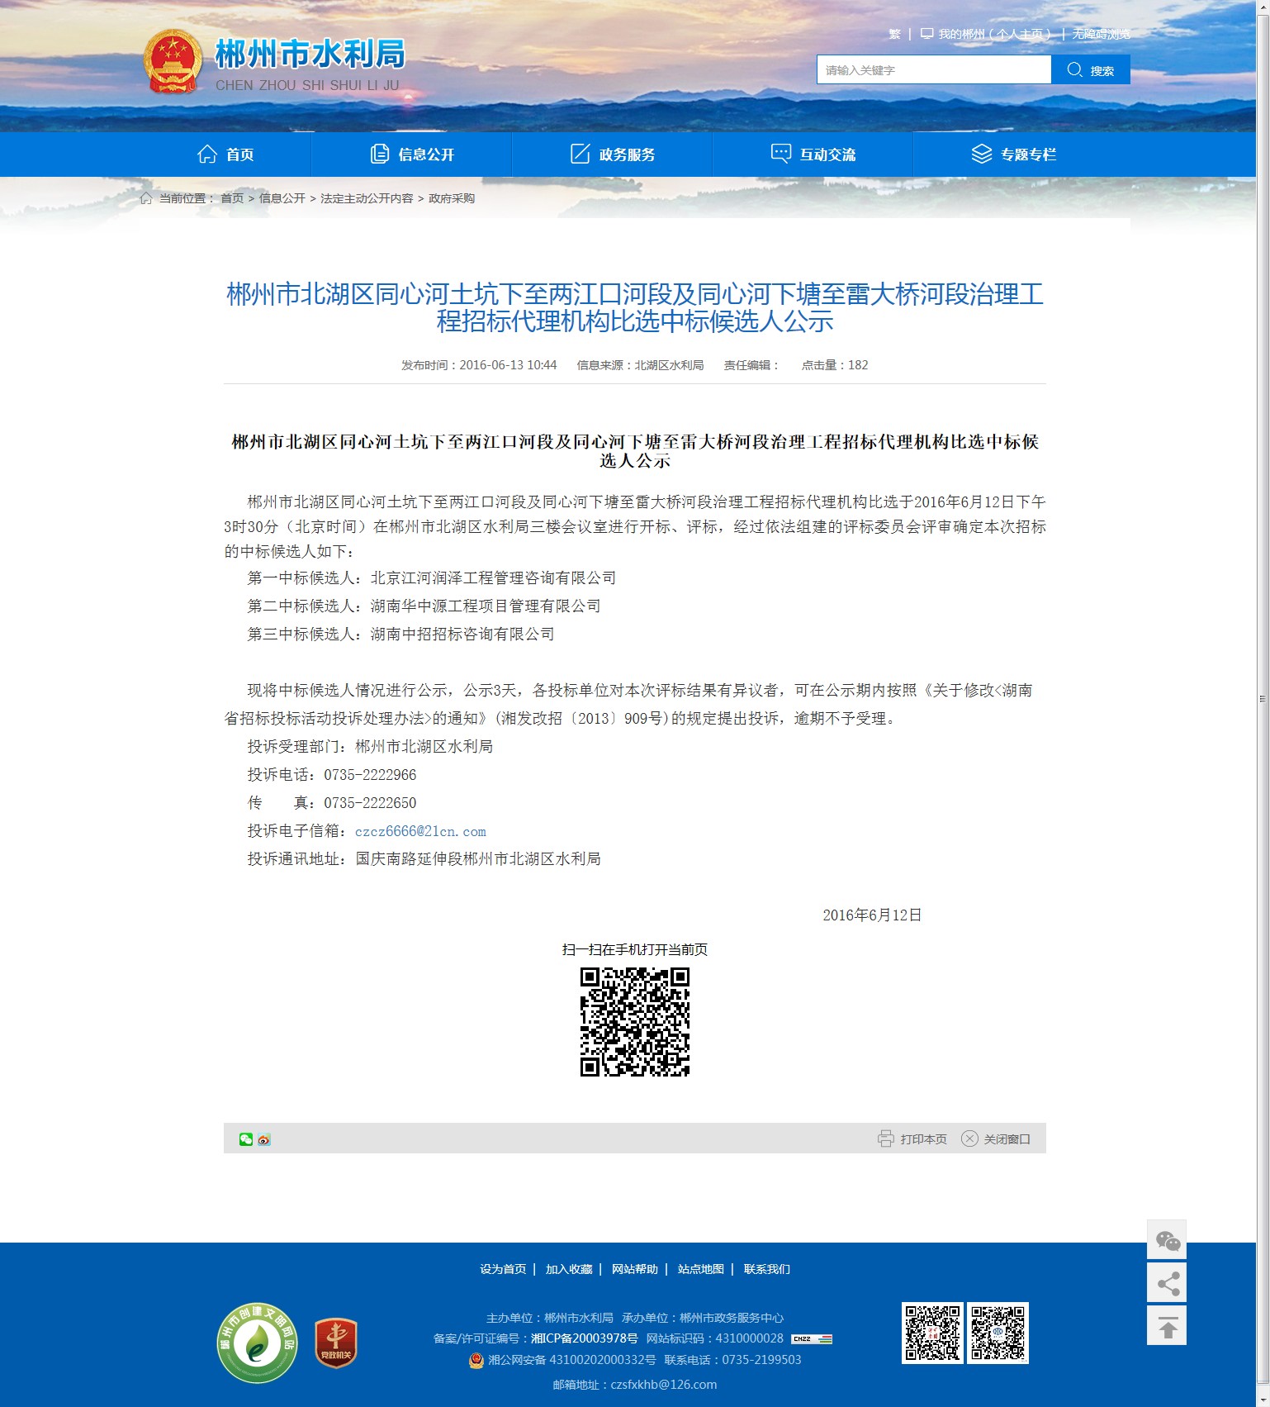Click the page vertical scrollbar

point(1263,699)
